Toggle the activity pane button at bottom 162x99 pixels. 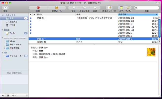(8, 95)
